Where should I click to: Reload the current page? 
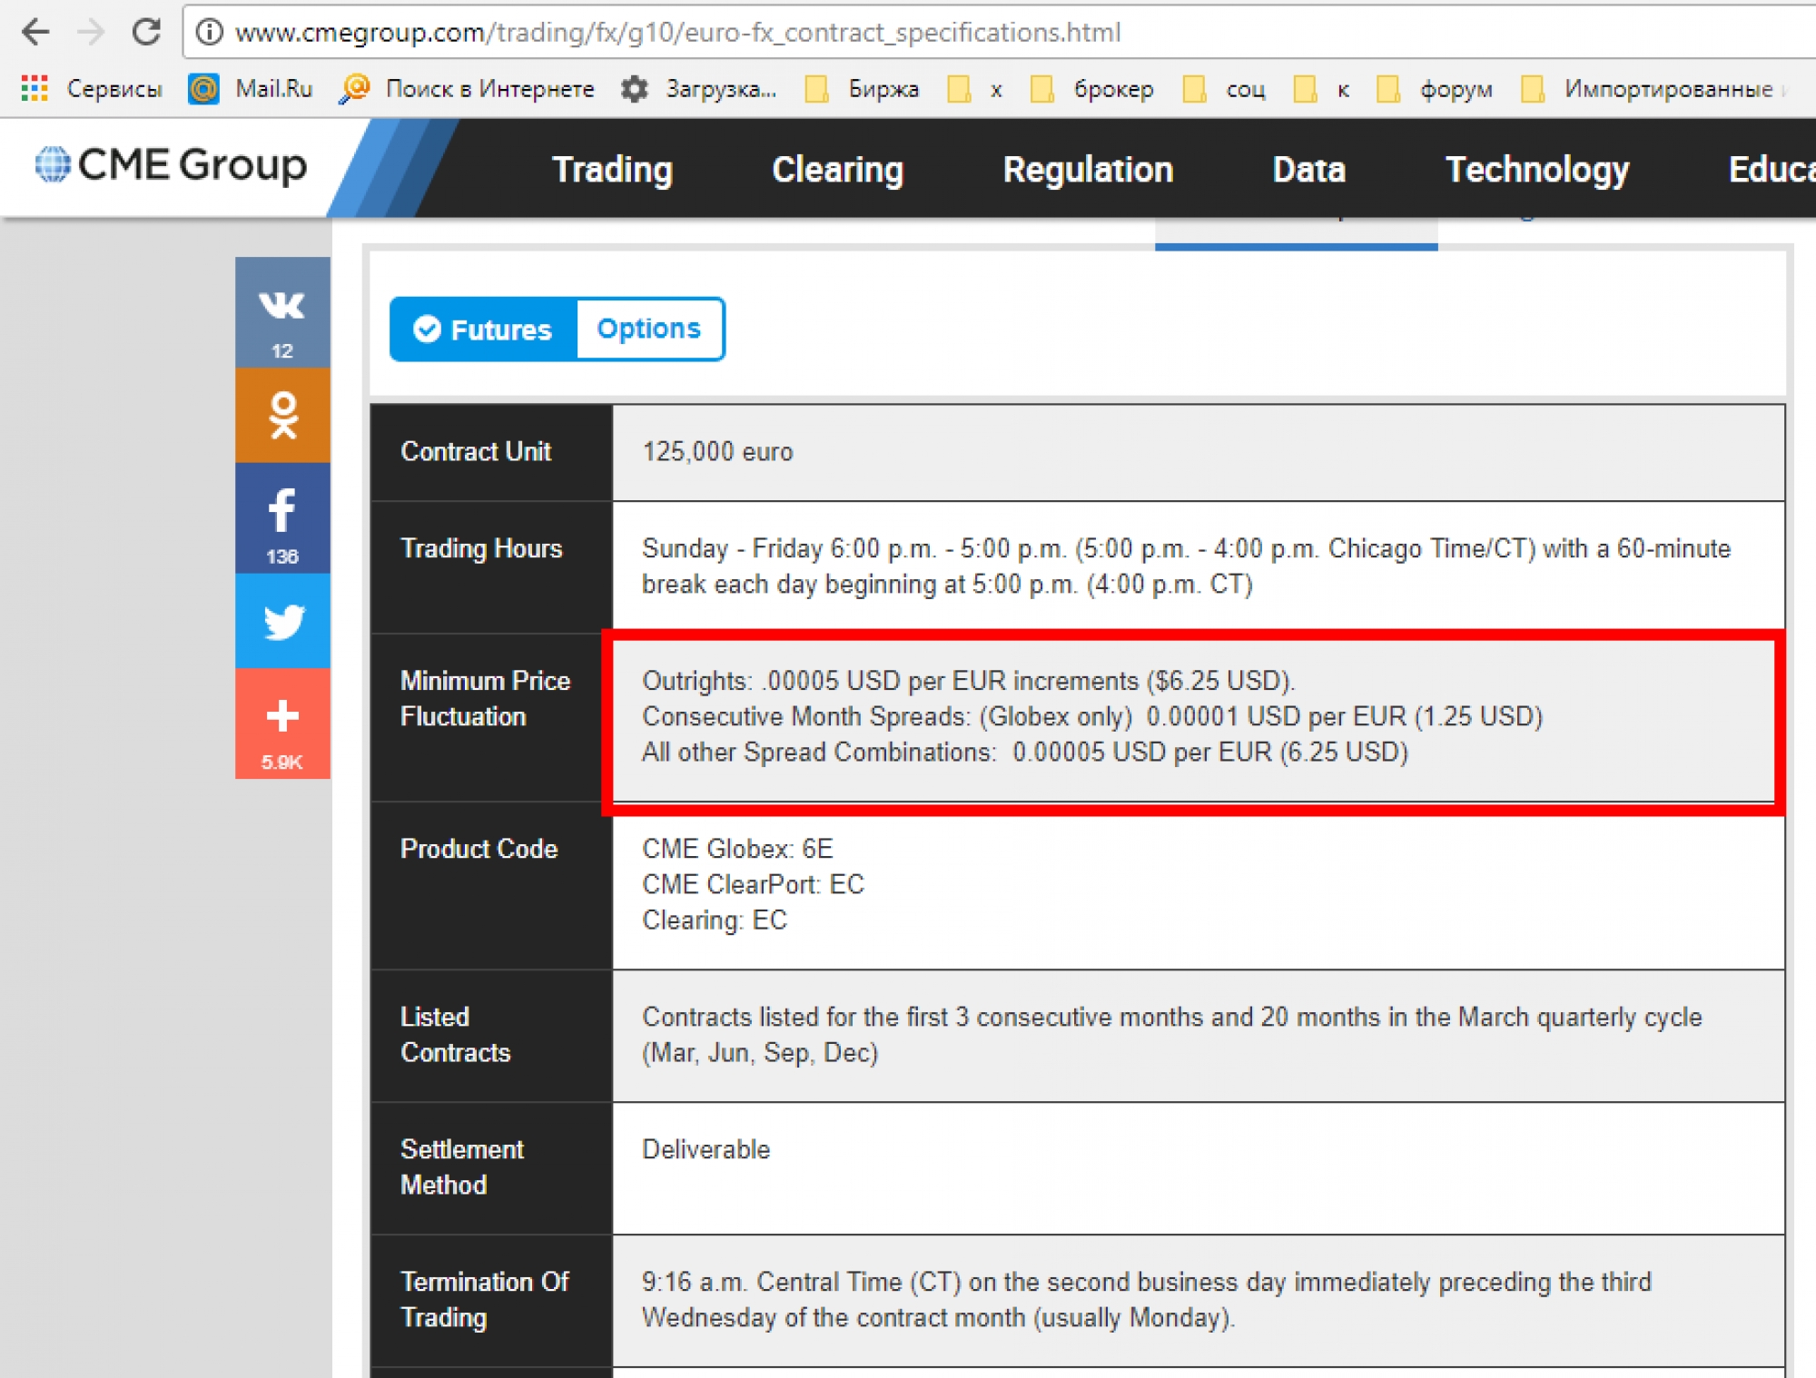point(146,33)
